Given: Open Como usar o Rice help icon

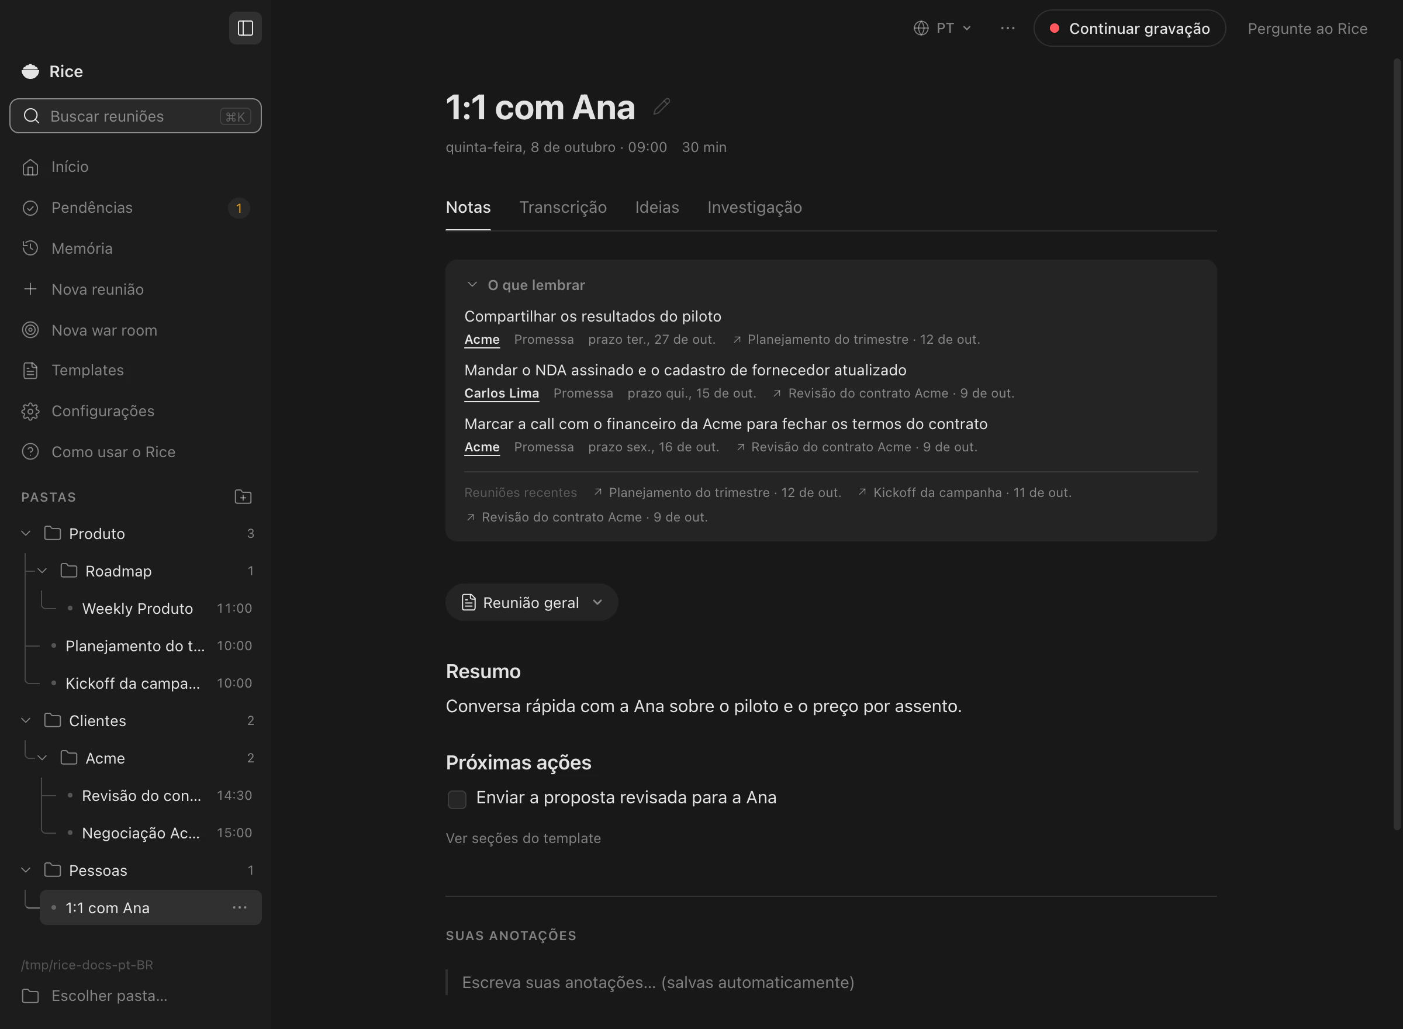Looking at the screenshot, I should pos(30,451).
